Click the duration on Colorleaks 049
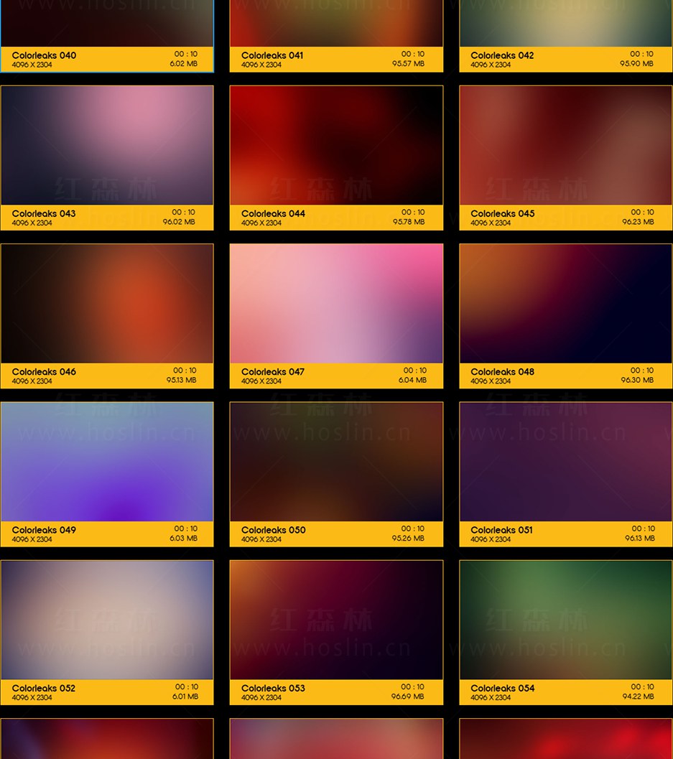The height and width of the screenshot is (759, 673). pos(186,528)
